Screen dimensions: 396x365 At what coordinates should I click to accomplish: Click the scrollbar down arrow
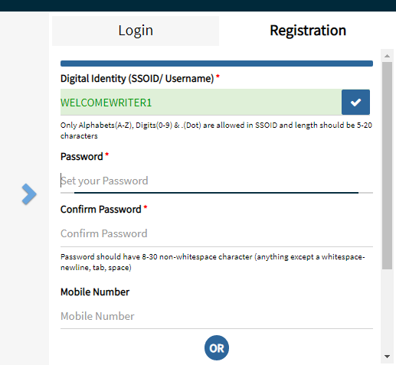pyautogui.click(x=387, y=357)
